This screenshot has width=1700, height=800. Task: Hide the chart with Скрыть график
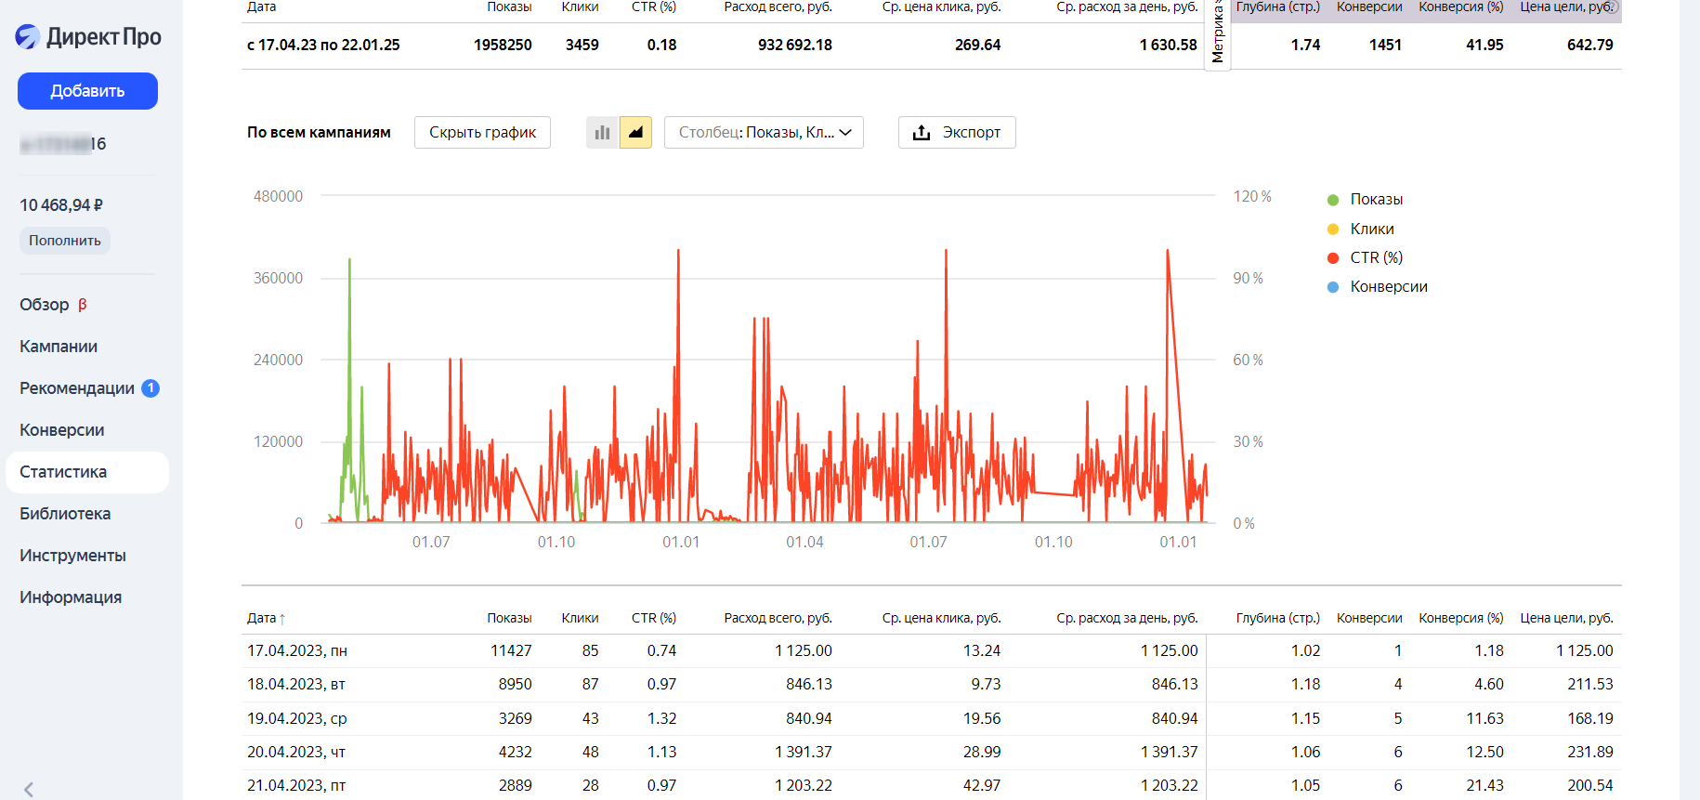(x=482, y=133)
